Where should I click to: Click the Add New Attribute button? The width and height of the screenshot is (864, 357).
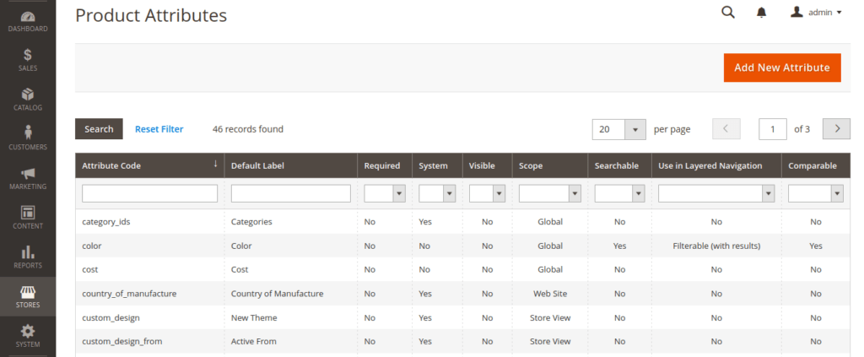pyautogui.click(x=782, y=68)
